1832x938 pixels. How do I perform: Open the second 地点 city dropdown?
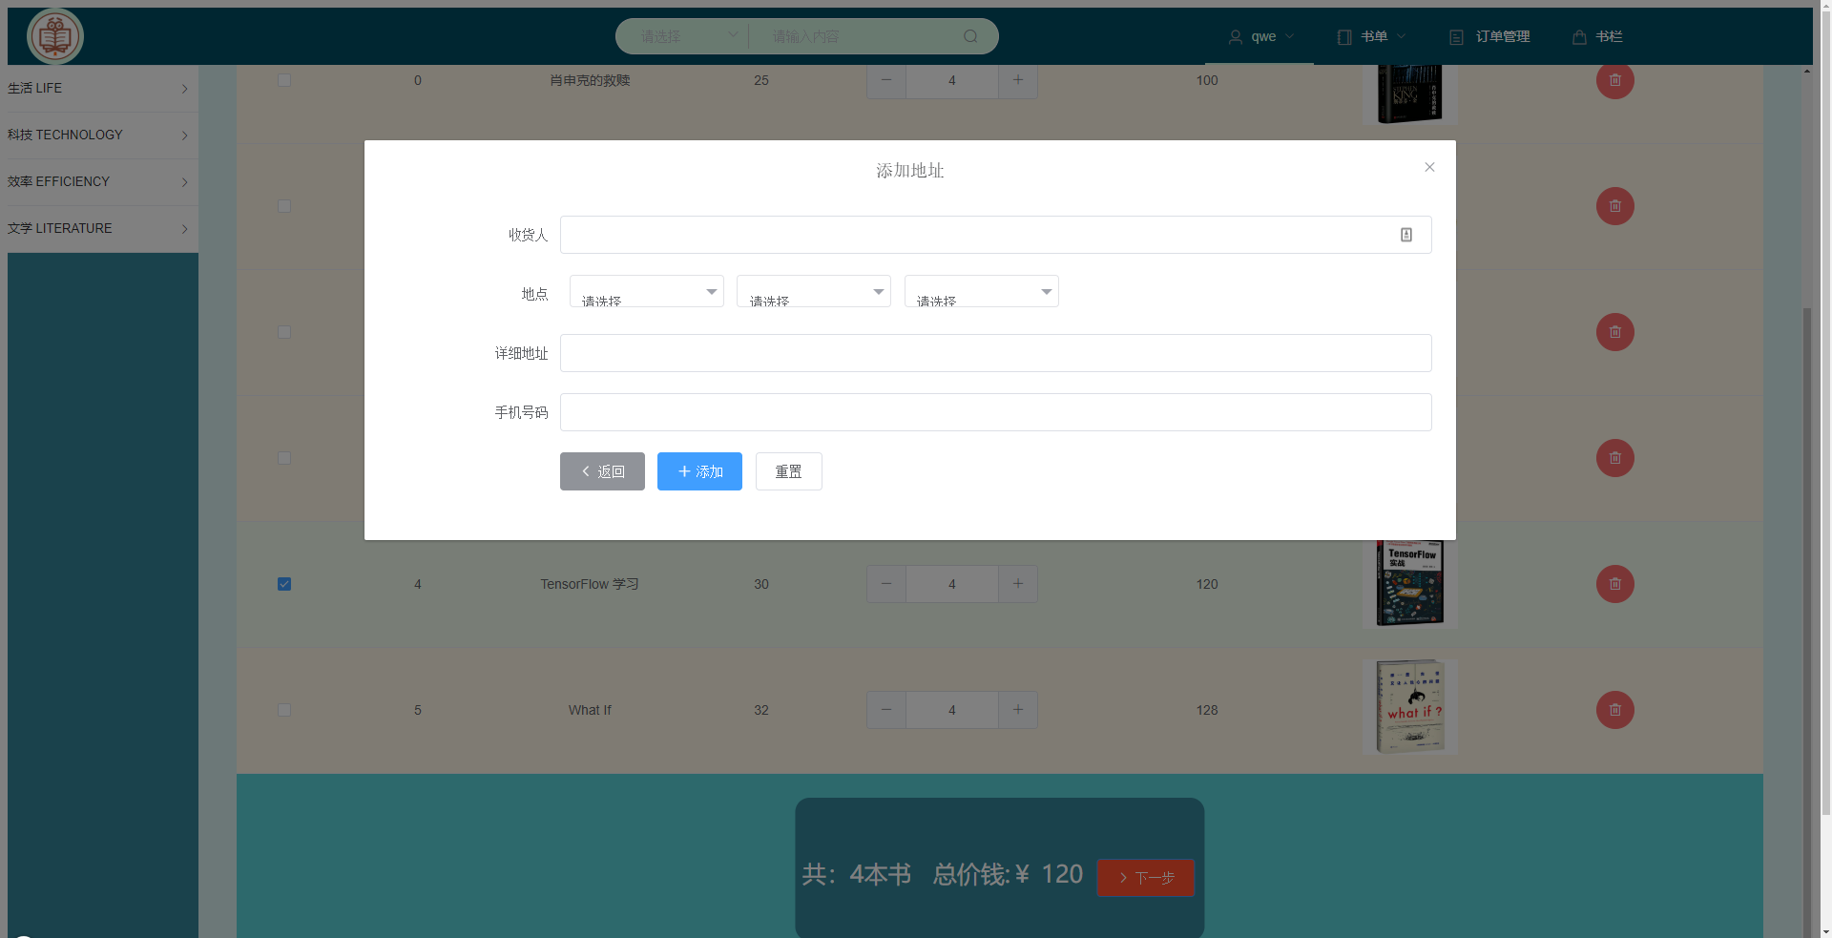814,291
